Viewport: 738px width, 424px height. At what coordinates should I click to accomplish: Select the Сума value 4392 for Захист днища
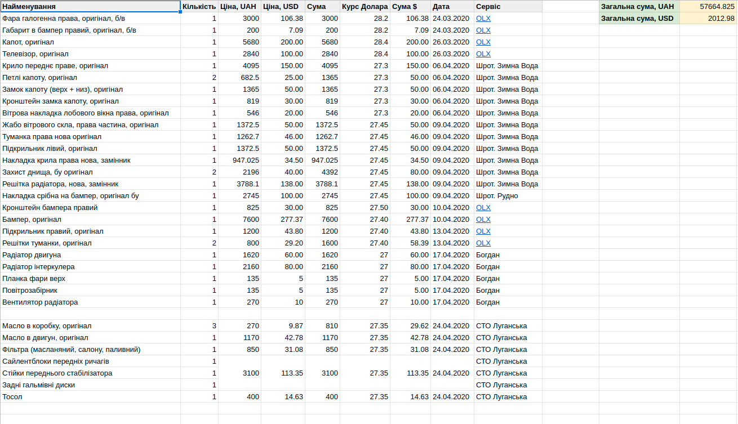[x=322, y=172]
